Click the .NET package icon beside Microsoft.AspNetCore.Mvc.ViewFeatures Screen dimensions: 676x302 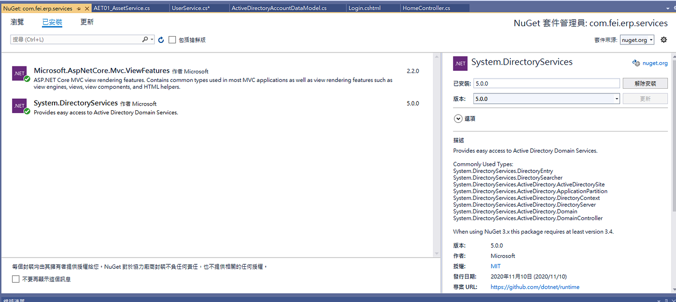(19, 73)
